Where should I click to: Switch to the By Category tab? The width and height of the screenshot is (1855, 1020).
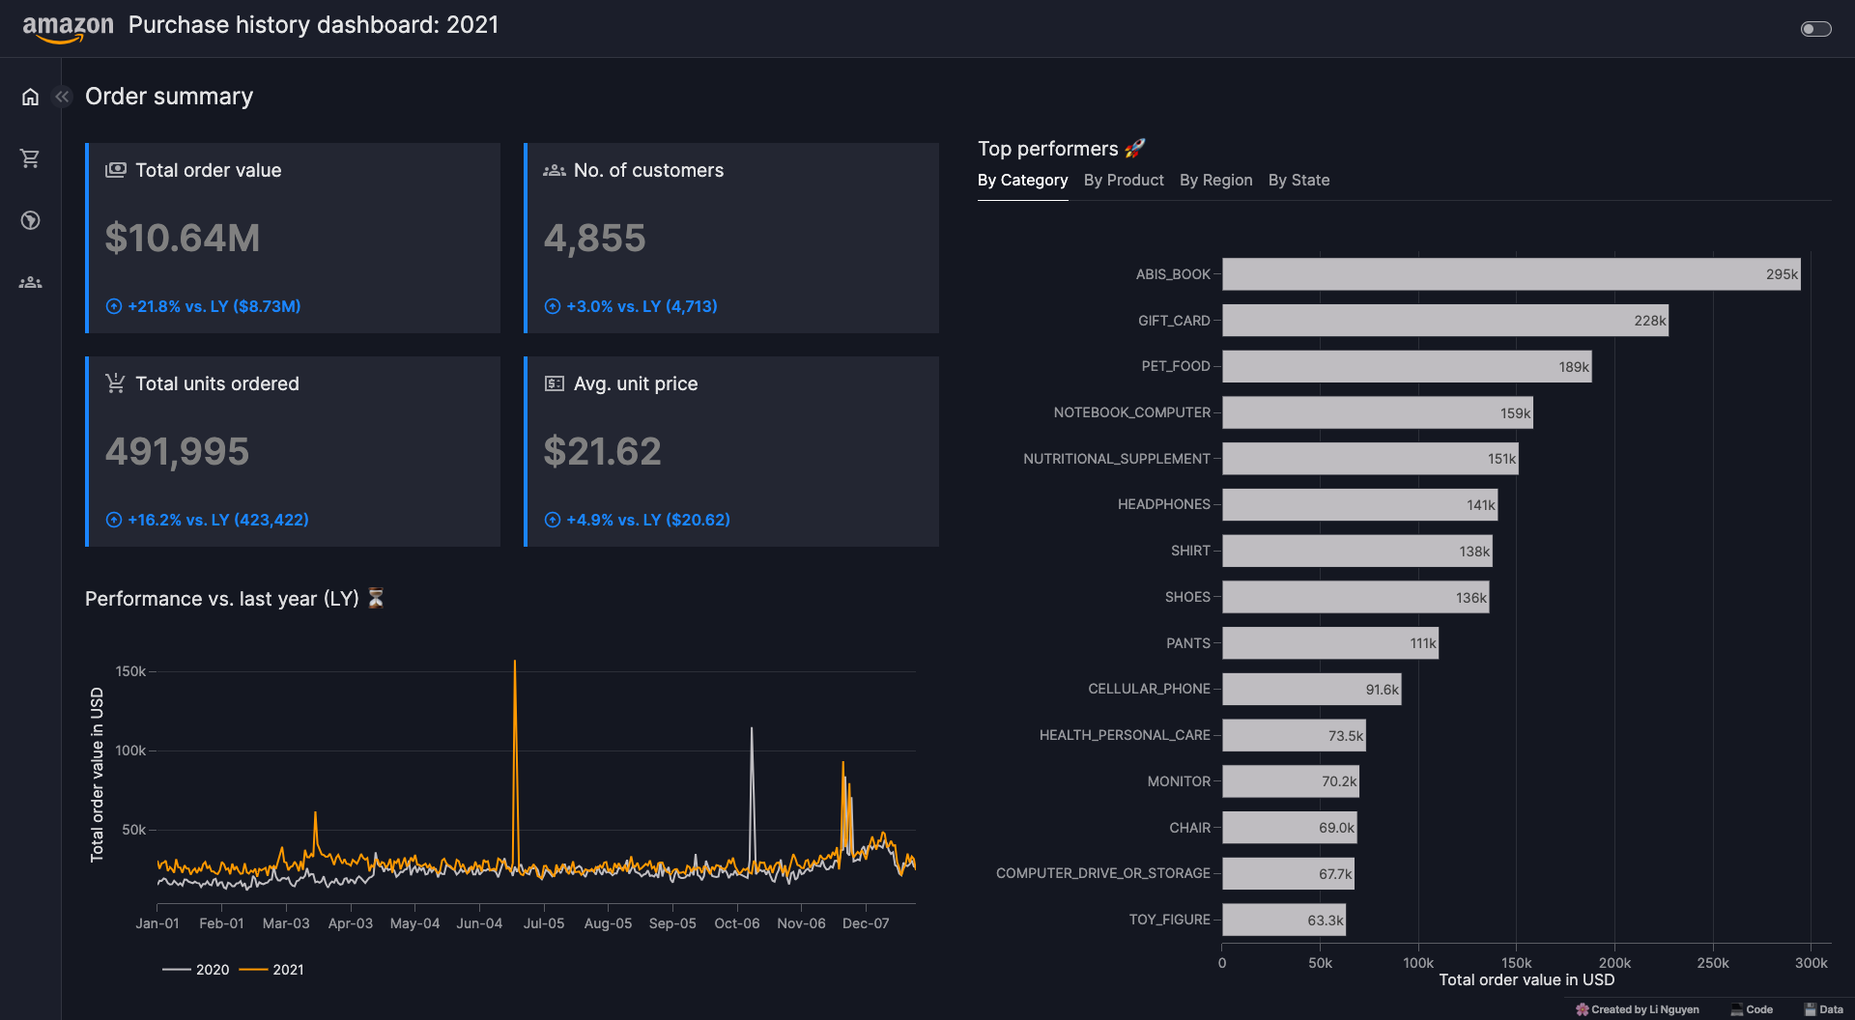click(x=1022, y=181)
